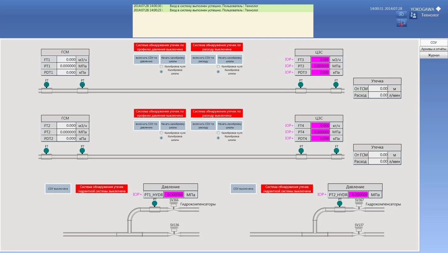Image resolution: width=448 pixels, height=253 pixels.
Task: Select the 14:00:23 login log message
Action: tap(223, 10)
